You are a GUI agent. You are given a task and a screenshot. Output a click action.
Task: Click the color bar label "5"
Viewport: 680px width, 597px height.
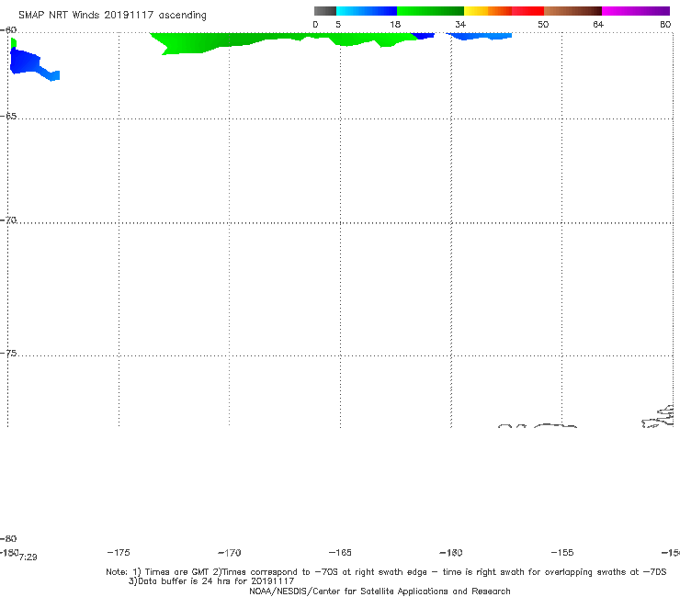338,24
